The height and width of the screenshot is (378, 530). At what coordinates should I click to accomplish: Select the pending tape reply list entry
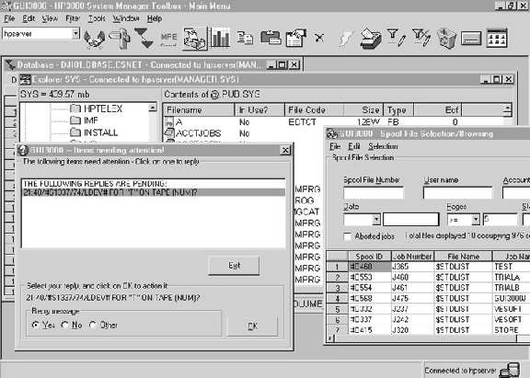click(154, 192)
